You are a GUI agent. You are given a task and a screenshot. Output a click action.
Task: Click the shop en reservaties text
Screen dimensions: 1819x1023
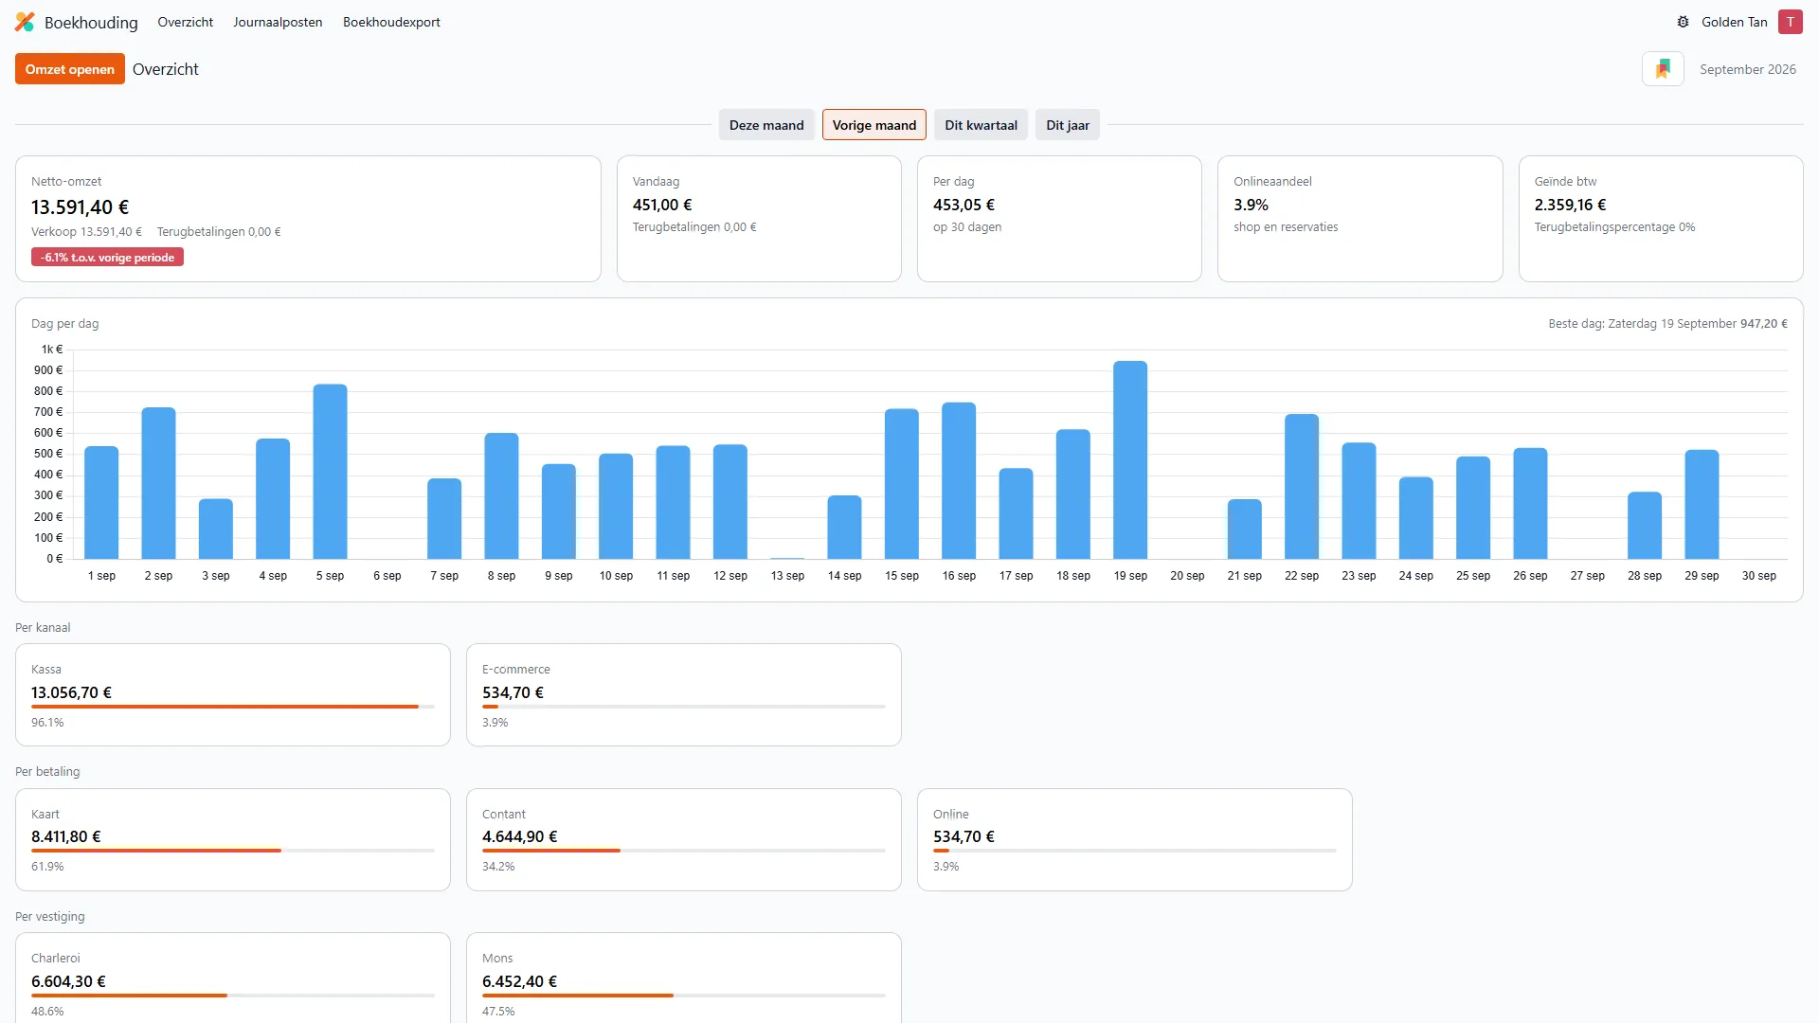pos(1286,227)
